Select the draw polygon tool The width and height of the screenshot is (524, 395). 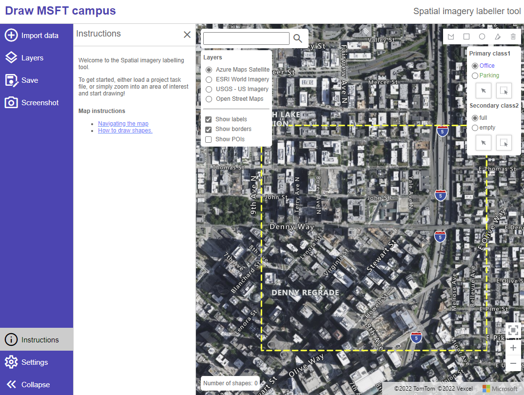(x=451, y=37)
